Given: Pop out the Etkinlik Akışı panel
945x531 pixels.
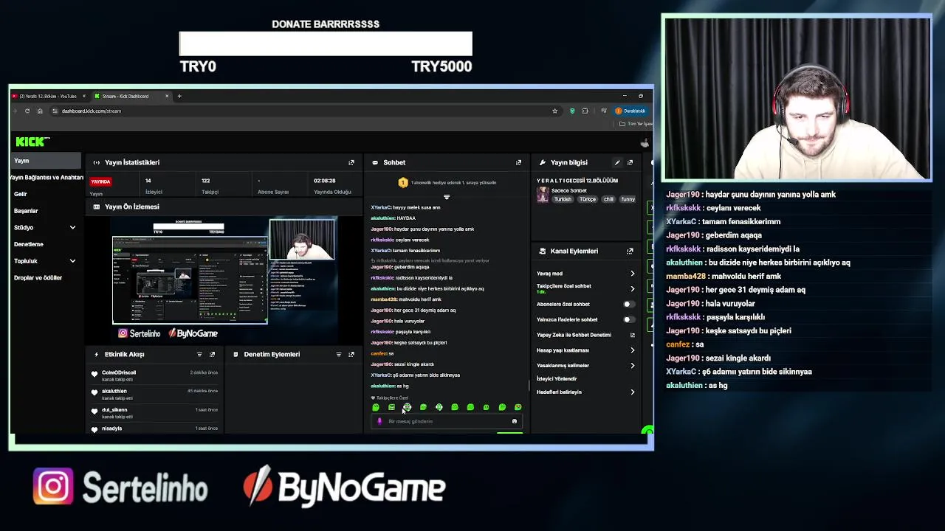Looking at the screenshot, I should [212, 354].
